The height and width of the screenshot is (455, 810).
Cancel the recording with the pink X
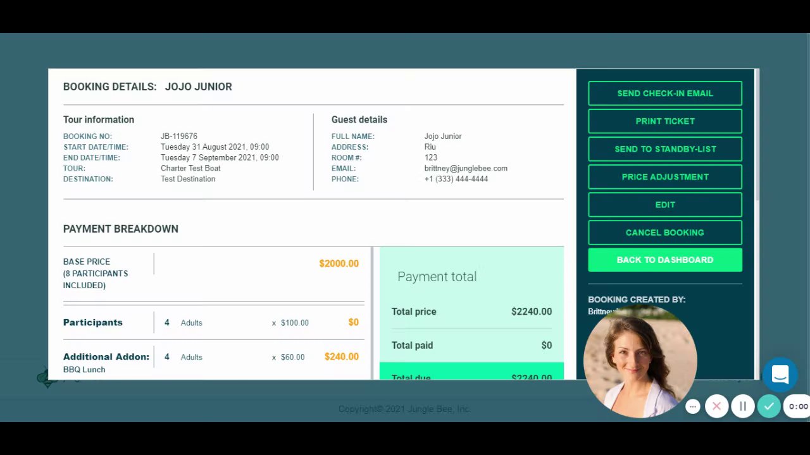[717, 406]
